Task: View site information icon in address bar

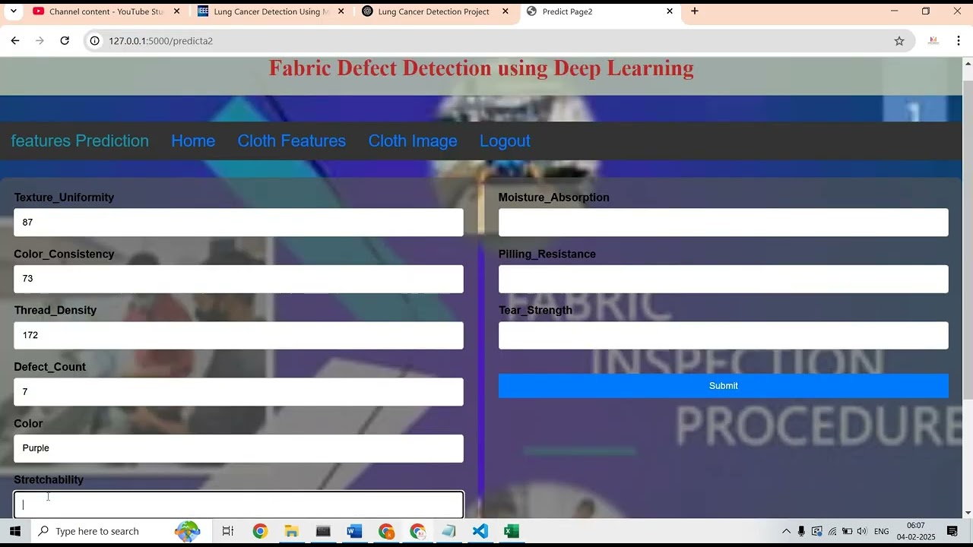Action: pos(94,41)
